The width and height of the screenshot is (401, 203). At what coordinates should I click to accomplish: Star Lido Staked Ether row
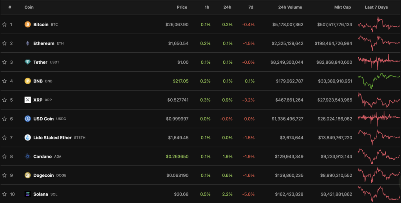(4, 138)
